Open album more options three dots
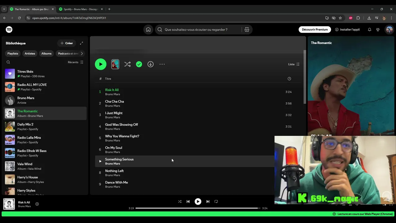The height and width of the screenshot is (223, 396). 162,64
